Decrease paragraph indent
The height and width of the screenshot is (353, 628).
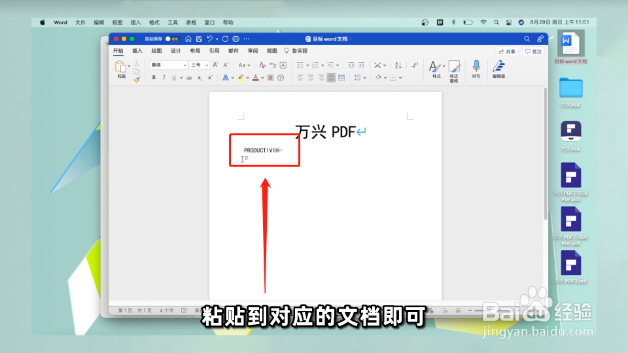pos(351,65)
